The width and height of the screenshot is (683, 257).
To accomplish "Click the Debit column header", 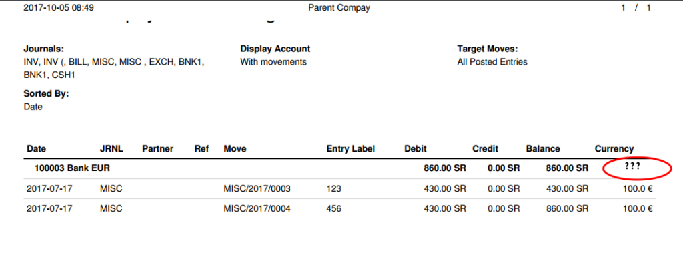I will (x=416, y=148).
